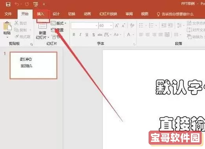Viewport: 205px width, 149px height.
Task: Click the Increase Font Size icon
Action: click(x=117, y=25)
